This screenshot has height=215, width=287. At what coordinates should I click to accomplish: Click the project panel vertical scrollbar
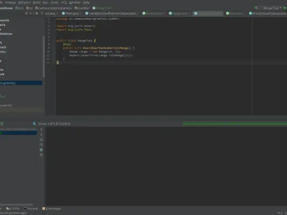tap(44, 57)
